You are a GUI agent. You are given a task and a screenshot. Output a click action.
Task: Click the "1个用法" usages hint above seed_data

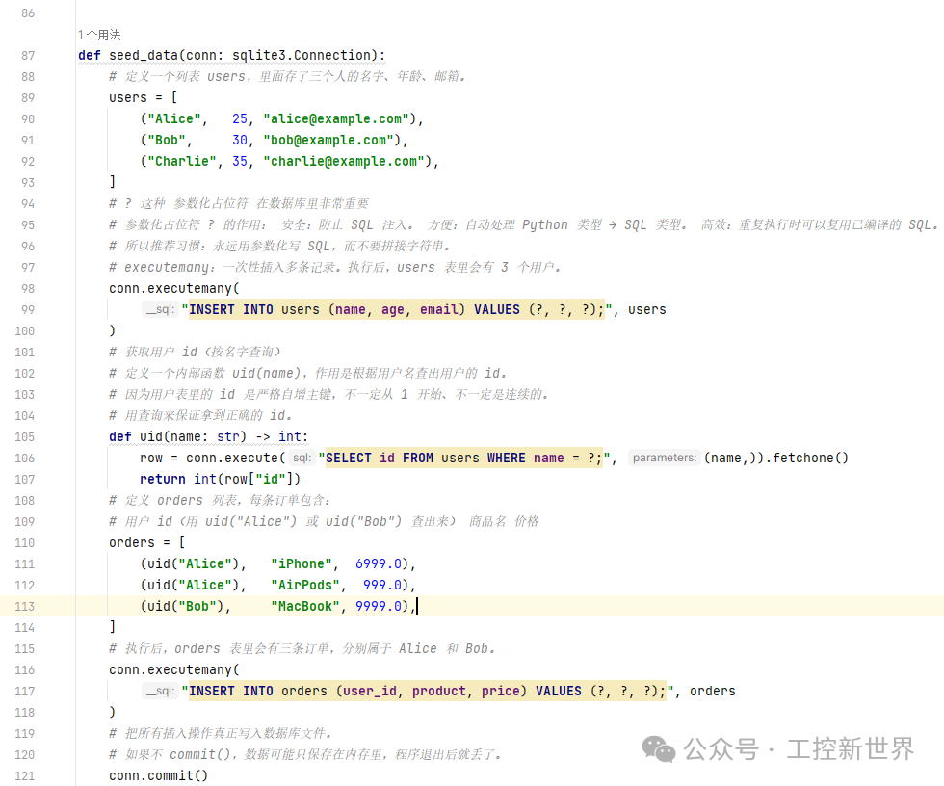click(x=100, y=35)
